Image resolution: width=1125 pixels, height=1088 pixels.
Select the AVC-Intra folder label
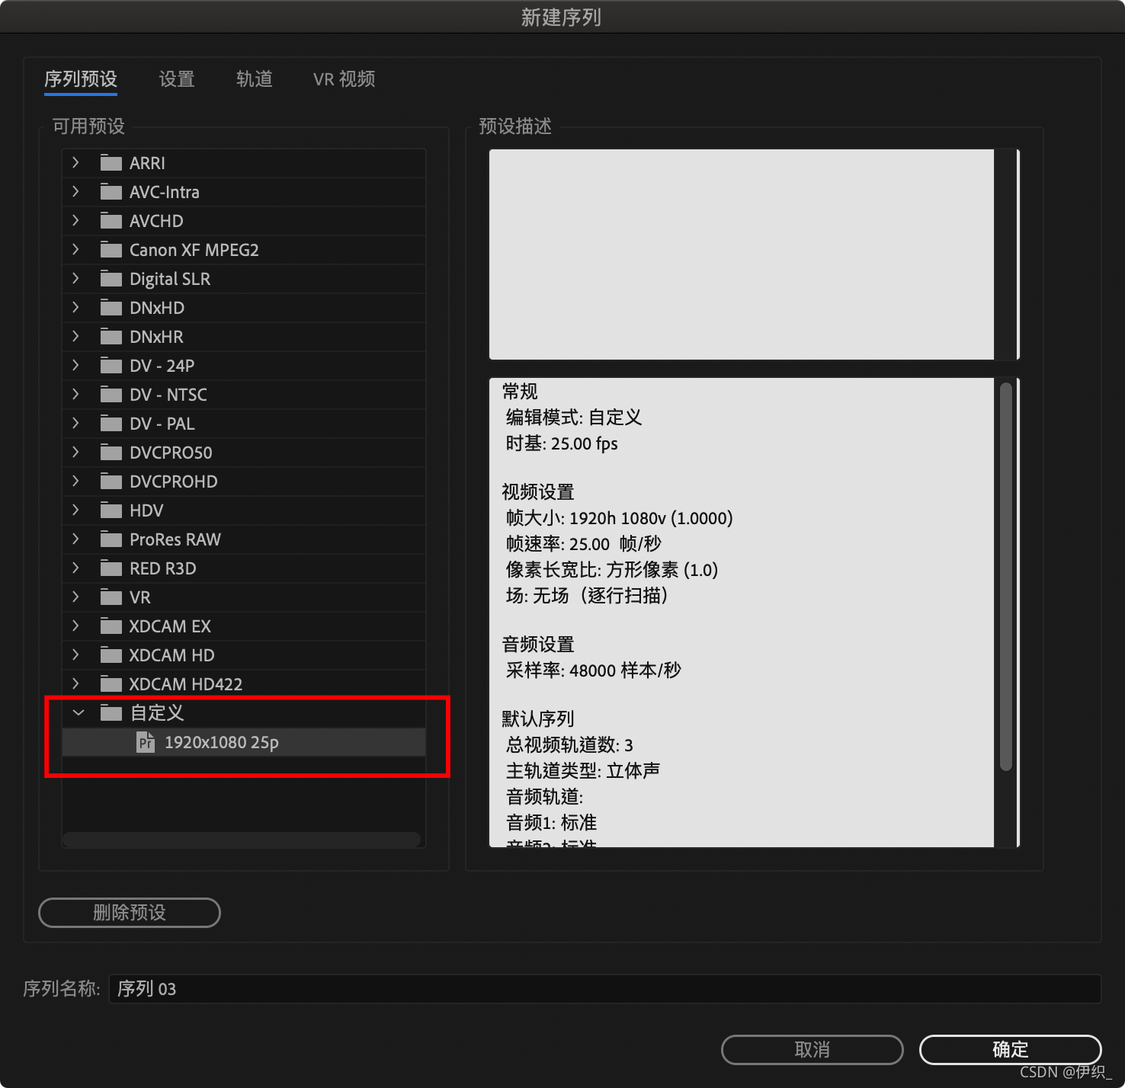[165, 192]
